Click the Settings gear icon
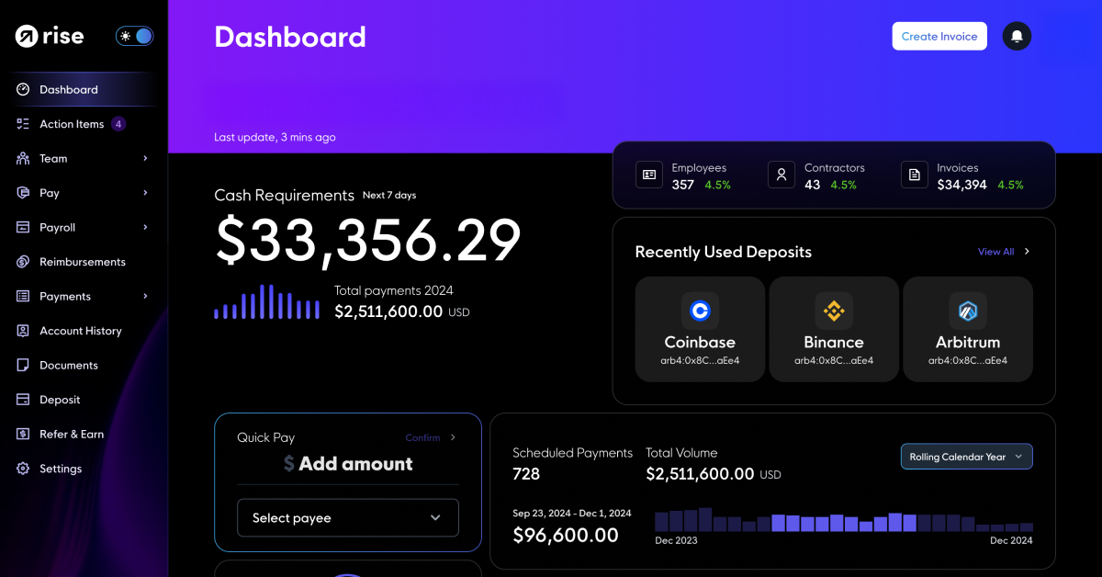The image size is (1102, 577). pyautogui.click(x=23, y=469)
